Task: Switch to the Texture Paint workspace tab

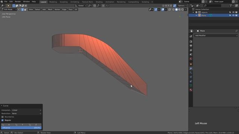Action: (x=87, y=2)
